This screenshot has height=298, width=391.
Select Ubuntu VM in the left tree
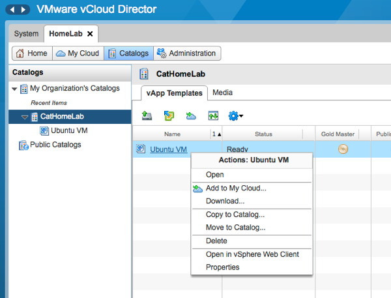[x=69, y=130]
